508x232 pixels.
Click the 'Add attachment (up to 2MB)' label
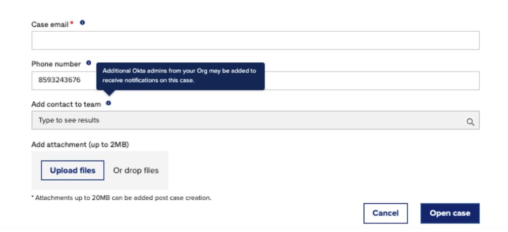coord(80,145)
